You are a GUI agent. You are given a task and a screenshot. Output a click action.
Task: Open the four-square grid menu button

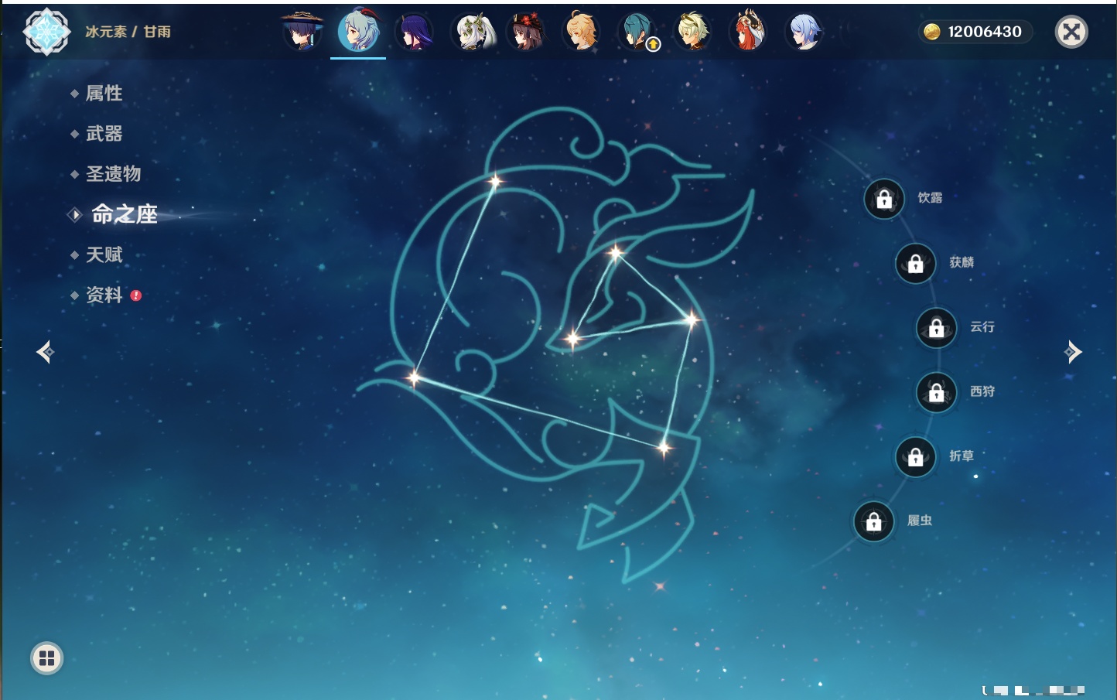coord(46,658)
